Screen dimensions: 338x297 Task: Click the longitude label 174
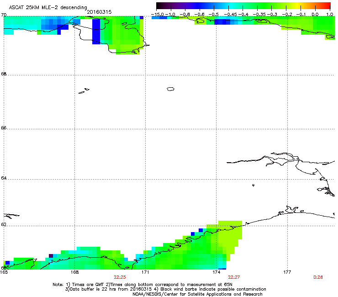point(217,272)
